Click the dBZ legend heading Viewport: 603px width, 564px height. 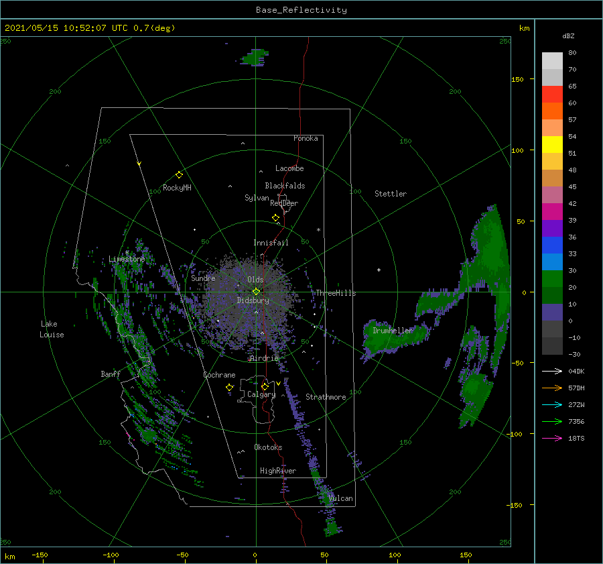[568, 36]
